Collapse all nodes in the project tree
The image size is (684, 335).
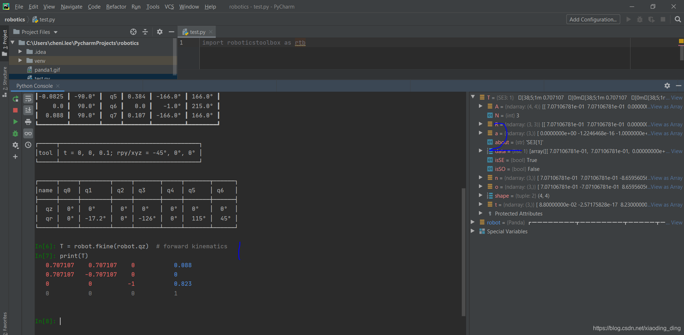pyautogui.click(x=145, y=32)
